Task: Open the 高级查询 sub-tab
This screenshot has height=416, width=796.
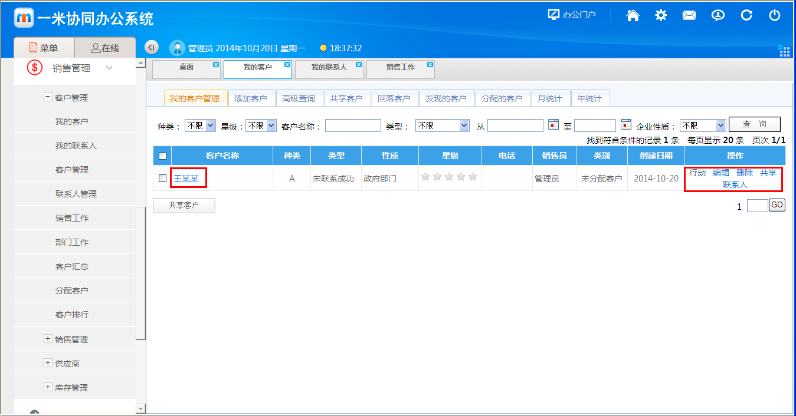Action: click(299, 98)
